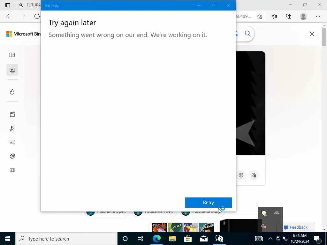
Task: Open News and interests taskbar icon
Action: pos(259,239)
